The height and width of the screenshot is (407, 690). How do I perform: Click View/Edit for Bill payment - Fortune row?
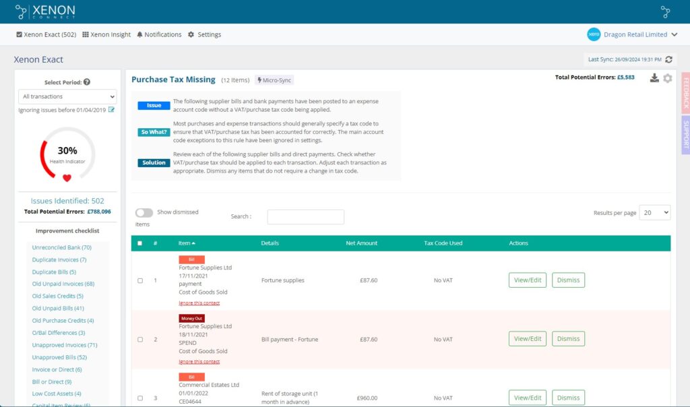point(527,339)
